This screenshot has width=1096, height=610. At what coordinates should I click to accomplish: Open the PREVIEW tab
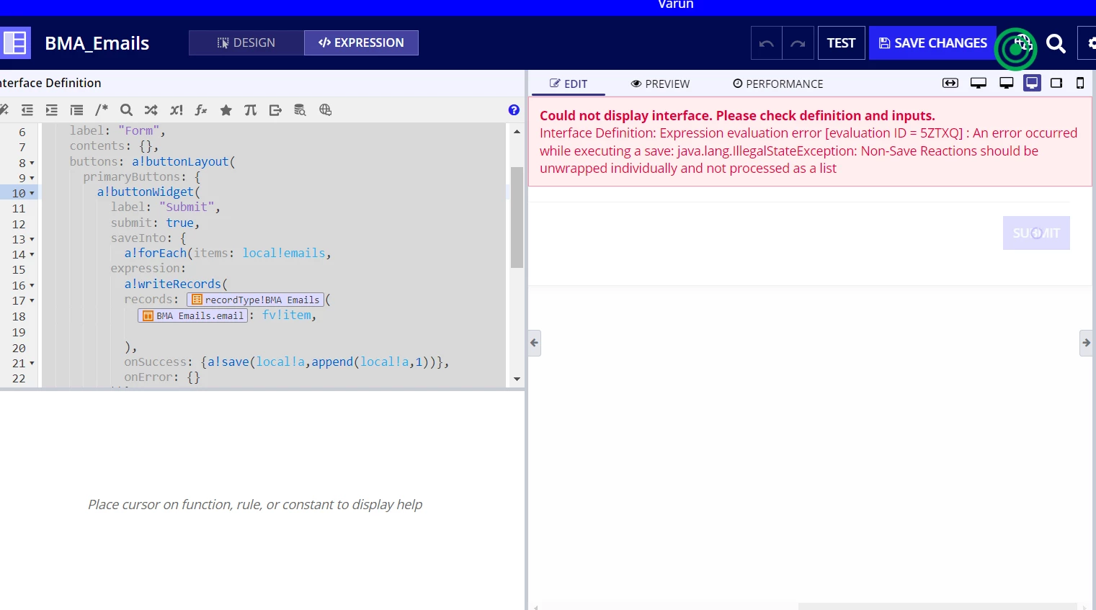pyautogui.click(x=660, y=84)
